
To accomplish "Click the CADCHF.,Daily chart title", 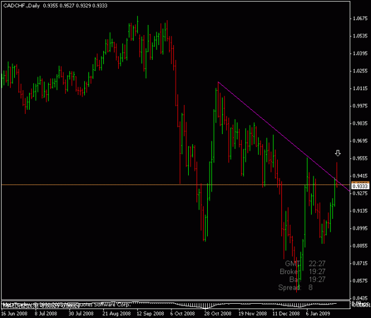I will point(21,6).
